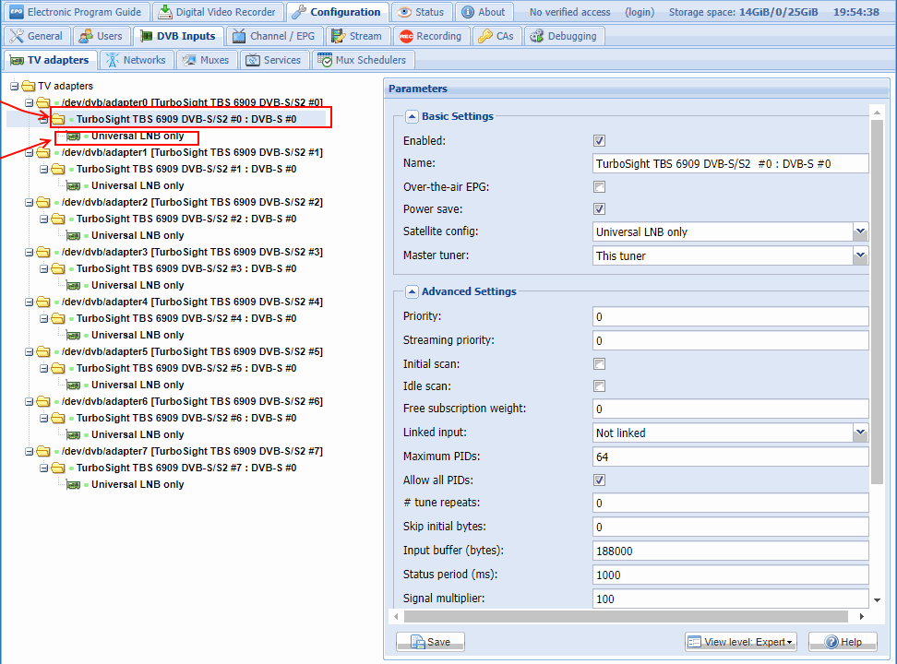This screenshot has width=897, height=664.
Task: Click the Mux Schedulers calendar icon
Action: click(325, 60)
